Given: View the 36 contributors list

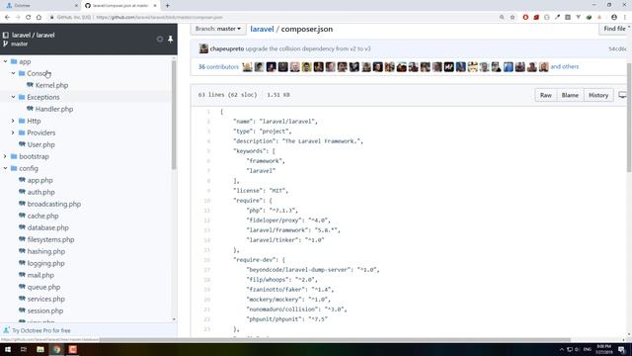Looking at the screenshot, I should tap(218, 67).
